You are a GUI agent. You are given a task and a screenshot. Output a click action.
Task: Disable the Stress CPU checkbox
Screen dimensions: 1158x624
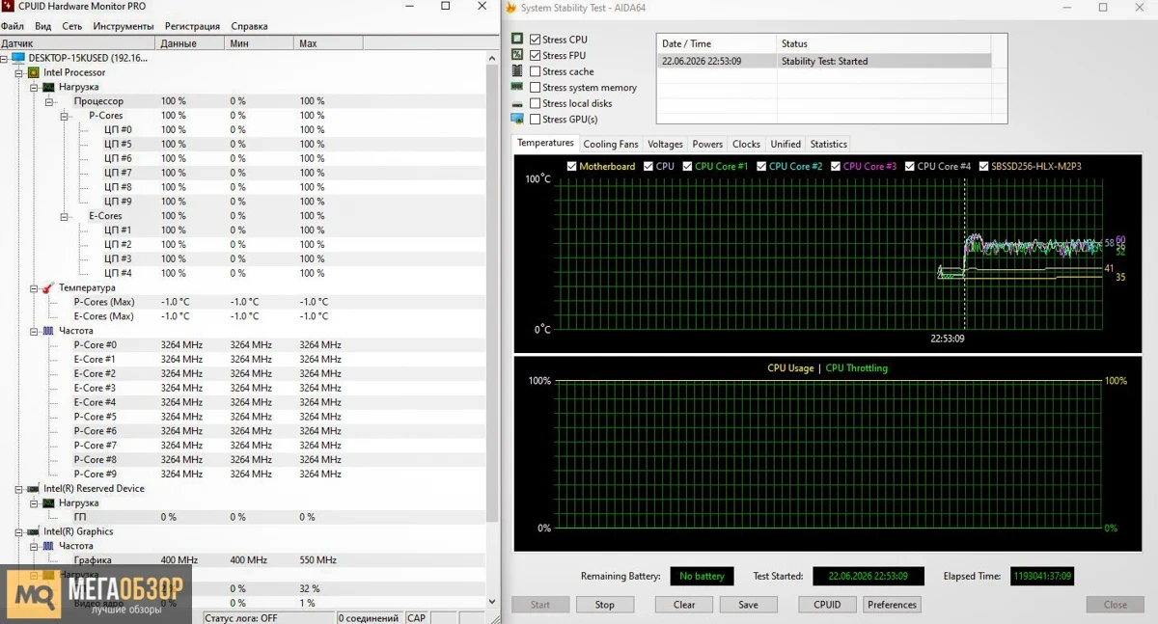click(x=536, y=40)
